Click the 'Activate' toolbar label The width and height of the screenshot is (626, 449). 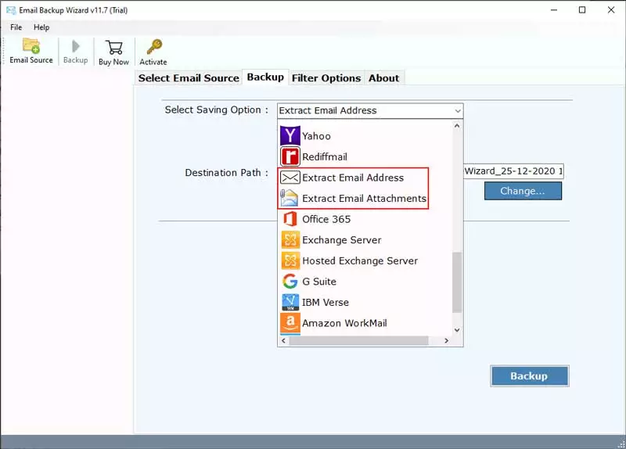point(153,62)
